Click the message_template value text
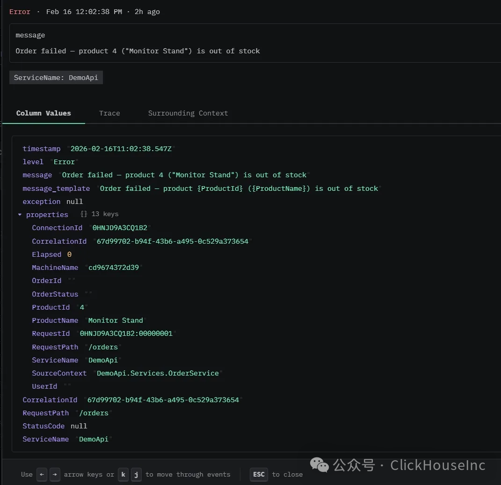The height and width of the screenshot is (485, 501). click(x=239, y=188)
